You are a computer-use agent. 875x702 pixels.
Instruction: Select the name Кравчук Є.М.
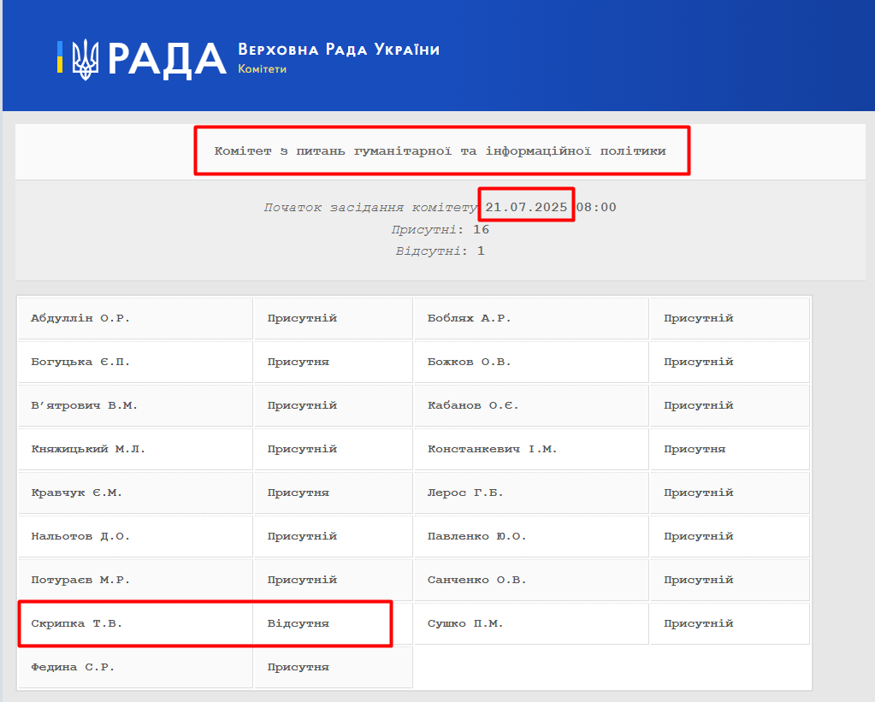click(76, 493)
